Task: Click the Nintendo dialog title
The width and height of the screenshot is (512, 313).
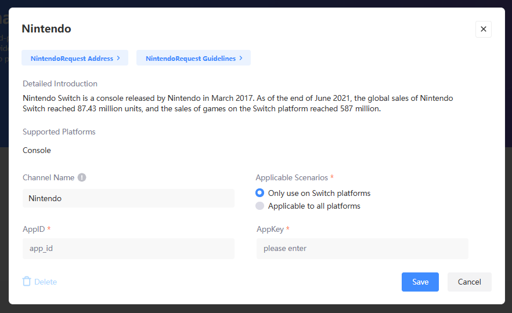Action: [x=46, y=28]
